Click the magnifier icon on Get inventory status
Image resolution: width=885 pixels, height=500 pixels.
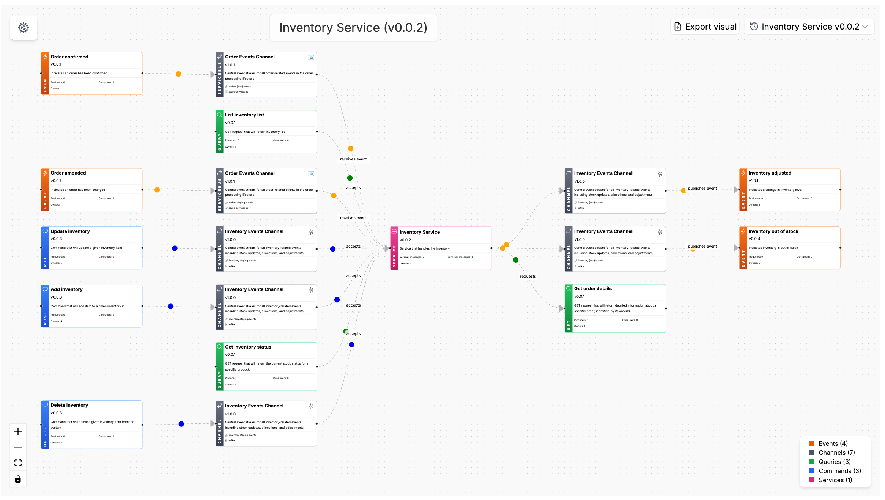220,347
